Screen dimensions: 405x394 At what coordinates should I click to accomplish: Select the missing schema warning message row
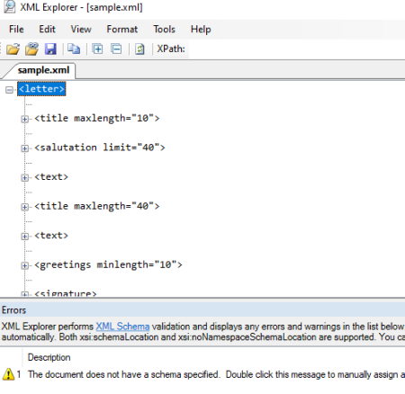click(x=202, y=374)
